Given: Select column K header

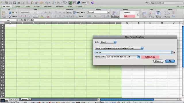Looking at the screenshot, I should [x=127, y=23].
